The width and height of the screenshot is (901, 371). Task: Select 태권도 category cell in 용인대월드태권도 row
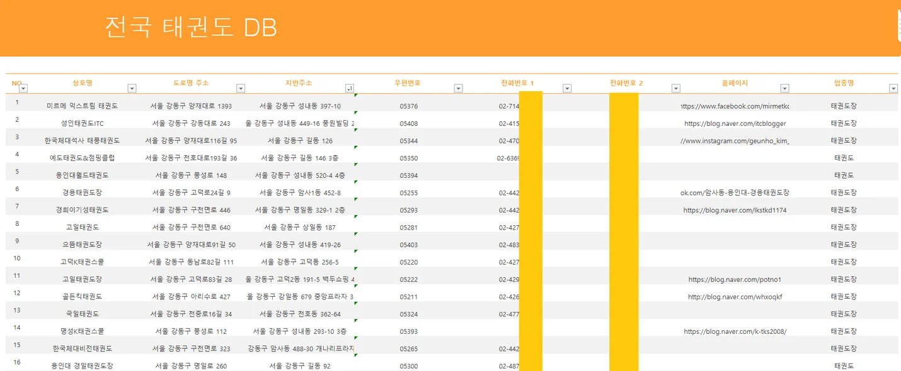[844, 175]
